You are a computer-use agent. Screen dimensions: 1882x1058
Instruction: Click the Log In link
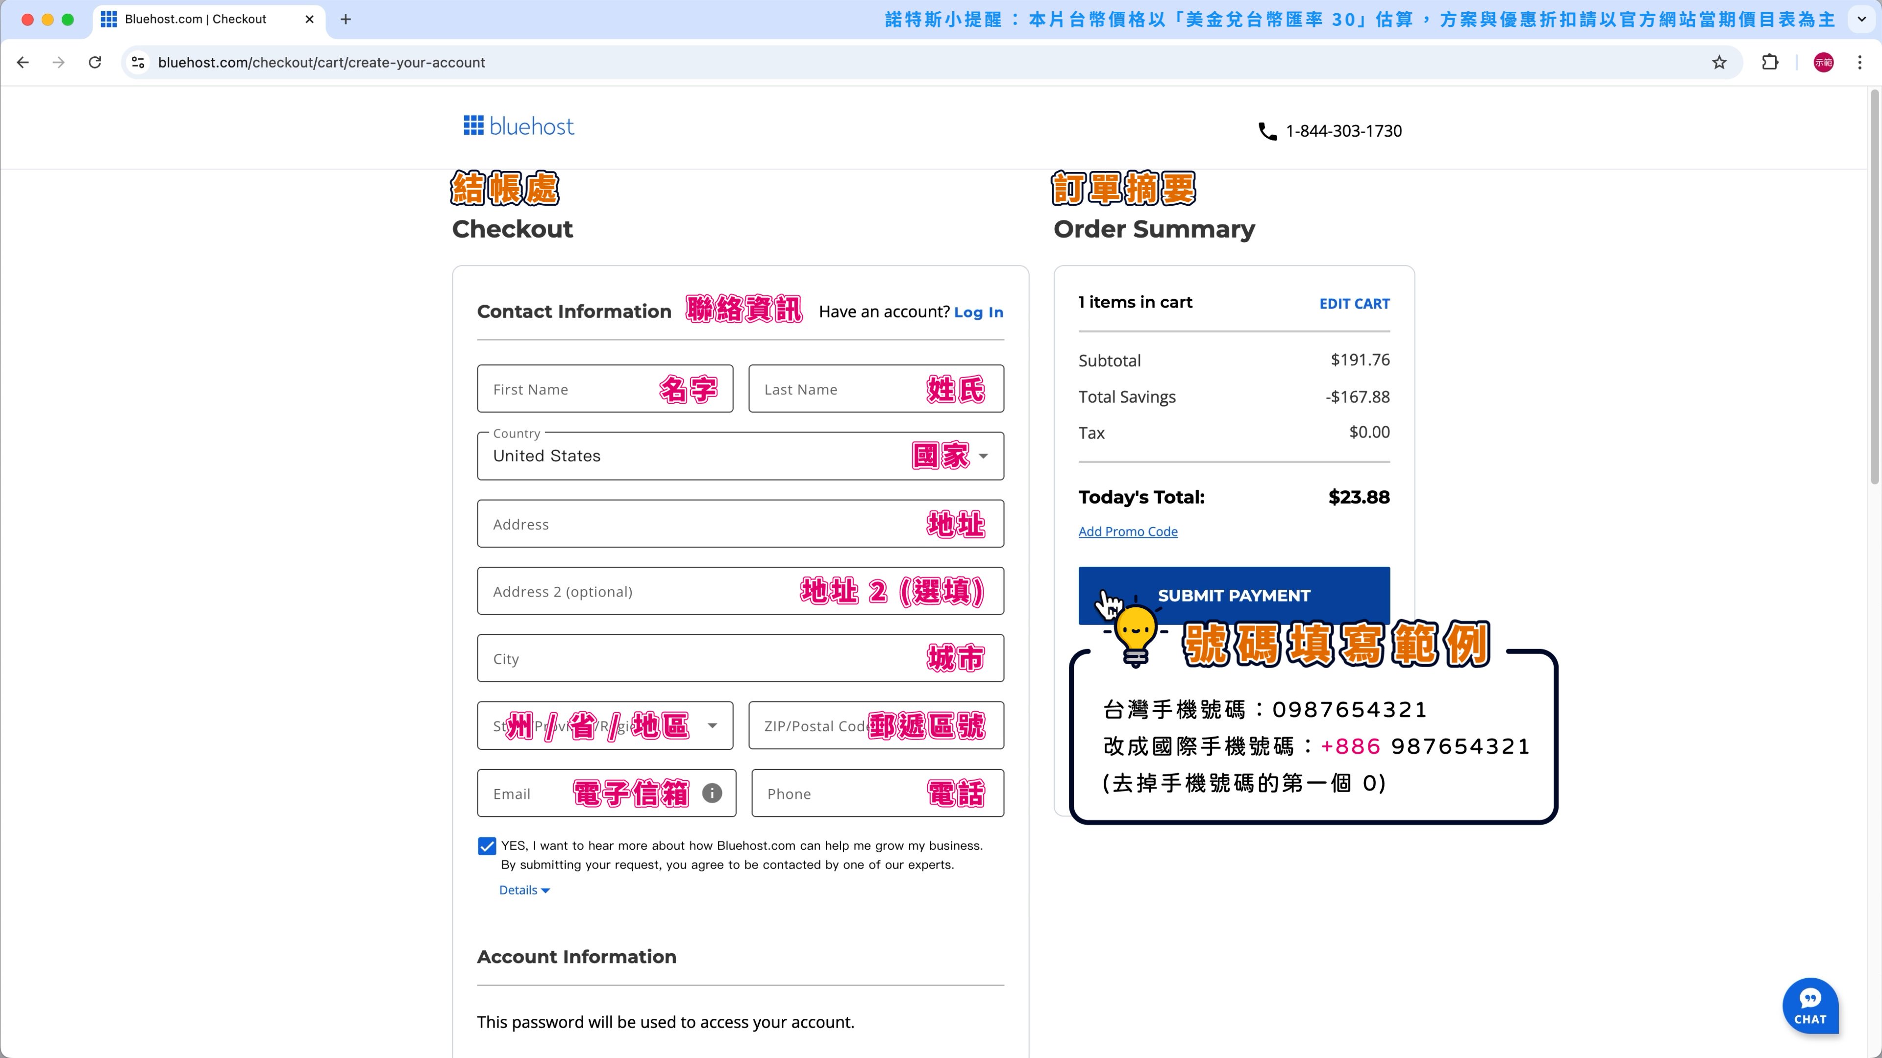pyautogui.click(x=978, y=313)
